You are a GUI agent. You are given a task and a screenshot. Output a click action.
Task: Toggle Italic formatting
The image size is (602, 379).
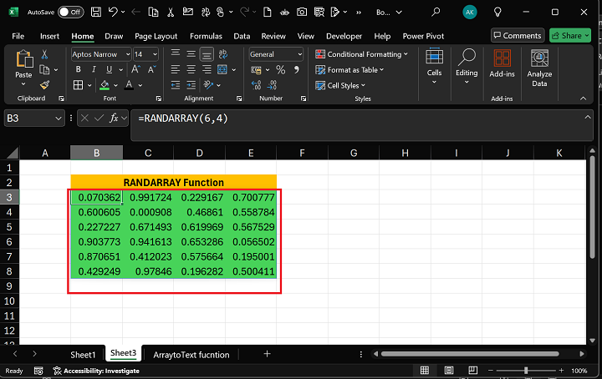pos(93,70)
